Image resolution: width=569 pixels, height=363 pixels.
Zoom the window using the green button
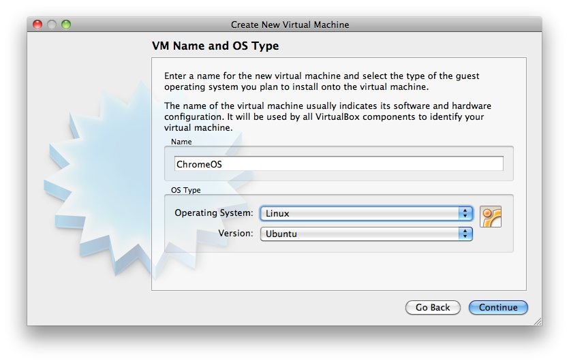coord(66,25)
